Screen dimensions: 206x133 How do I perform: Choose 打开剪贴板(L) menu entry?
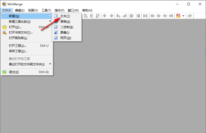pos(27,38)
